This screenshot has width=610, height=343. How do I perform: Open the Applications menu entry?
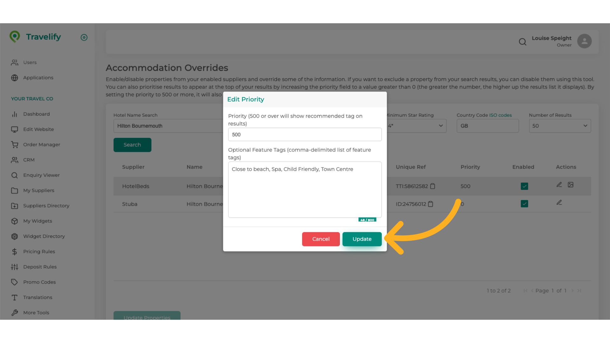(x=38, y=77)
